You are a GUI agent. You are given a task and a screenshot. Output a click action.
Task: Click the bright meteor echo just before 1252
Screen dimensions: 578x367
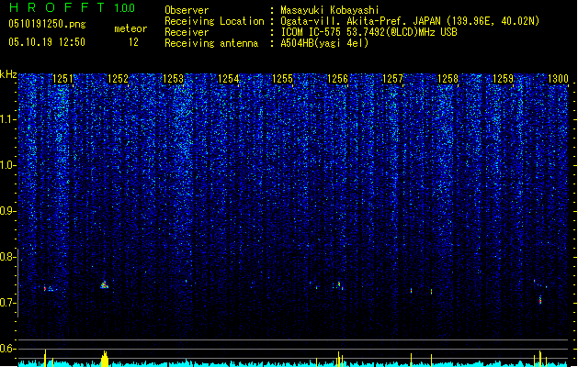point(105,284)
